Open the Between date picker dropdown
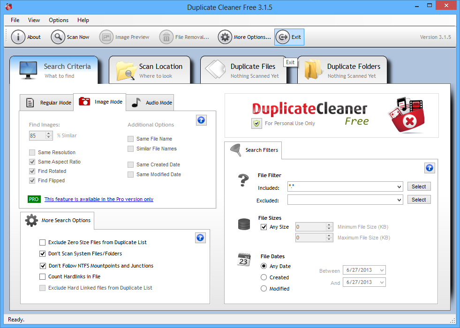 point(382,270)
